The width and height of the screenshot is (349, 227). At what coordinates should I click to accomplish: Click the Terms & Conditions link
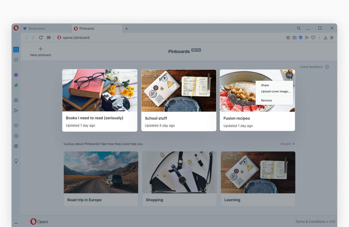[x=309, y=222]
